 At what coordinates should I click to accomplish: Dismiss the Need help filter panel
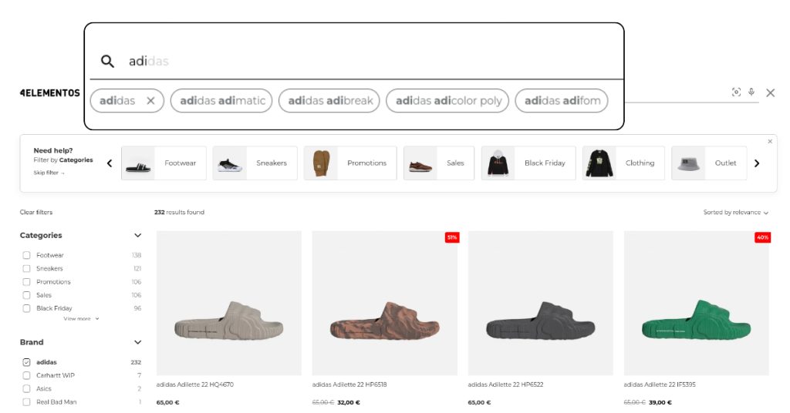point(769,142)
